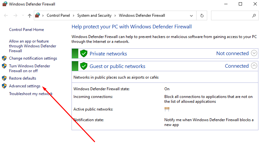Open Change notification settings
Viewport: 261px width, 155px height.
point(33,58)
